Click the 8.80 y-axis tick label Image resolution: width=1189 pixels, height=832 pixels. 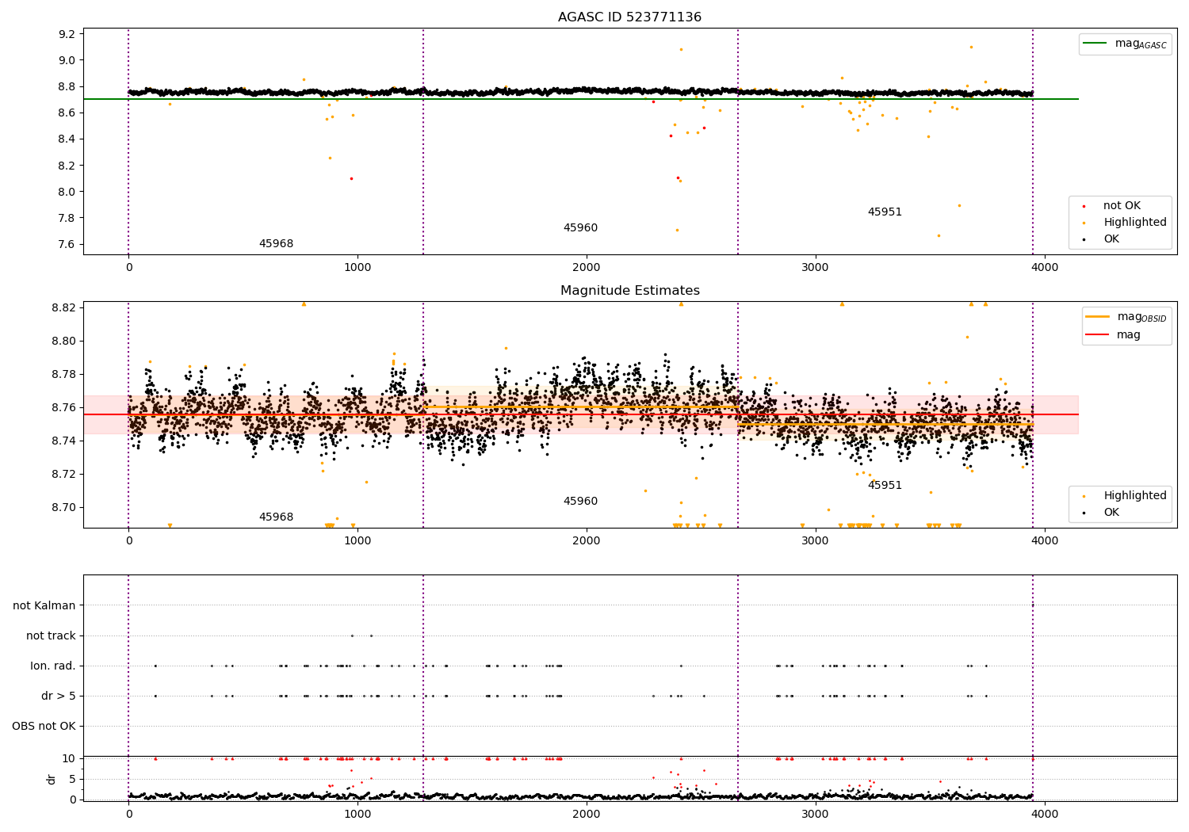[x=64, y=341]
